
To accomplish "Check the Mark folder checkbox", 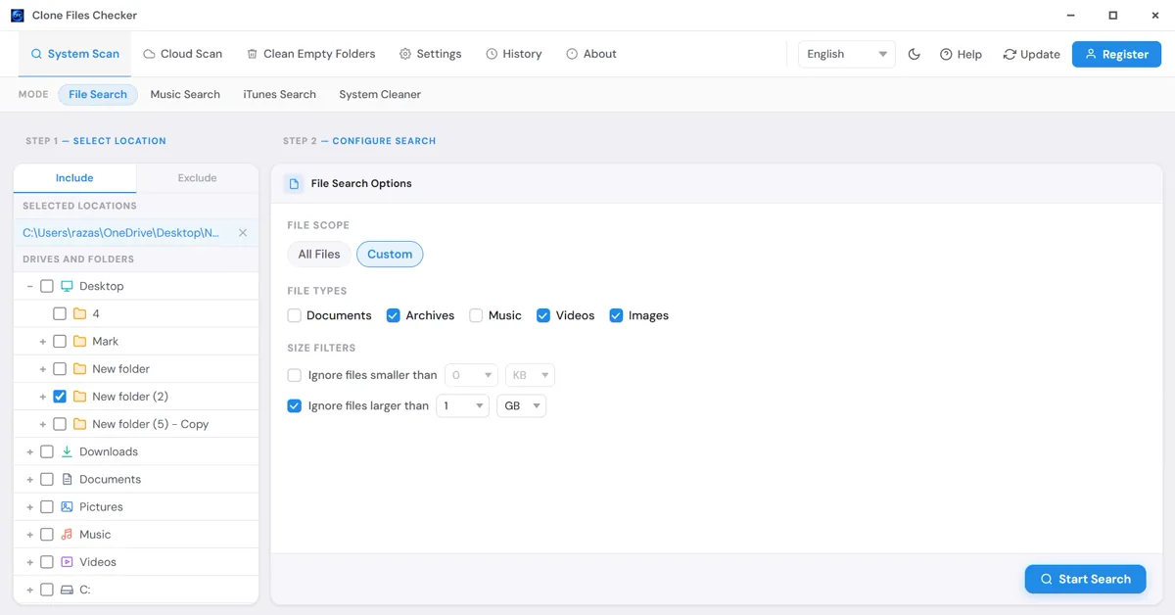I will point(60,341).
